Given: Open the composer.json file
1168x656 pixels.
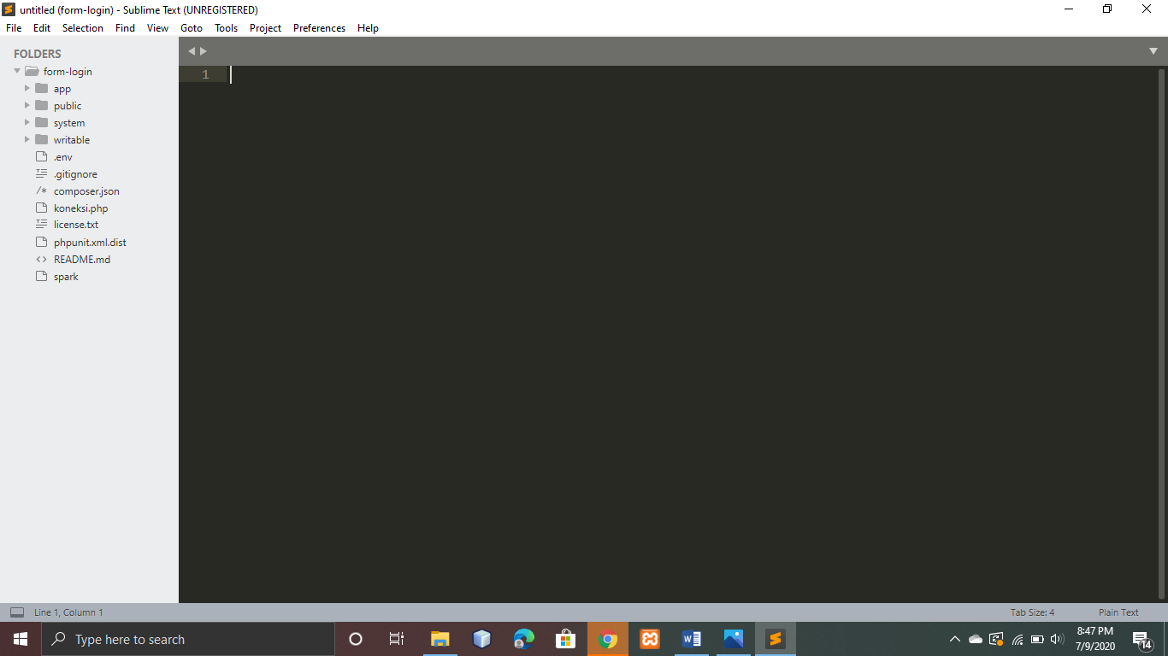Looking at the screenshot, I should click(x=86, y=190).
